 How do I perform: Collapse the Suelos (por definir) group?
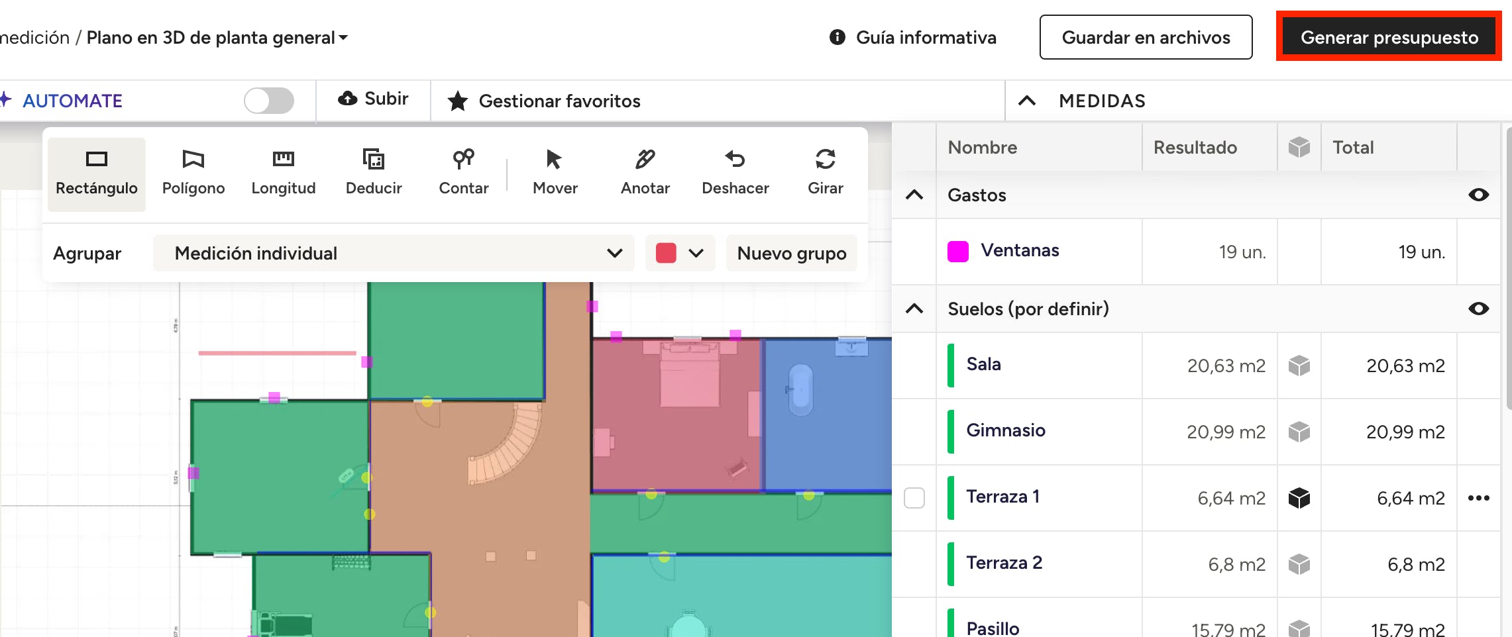[914, 309]
